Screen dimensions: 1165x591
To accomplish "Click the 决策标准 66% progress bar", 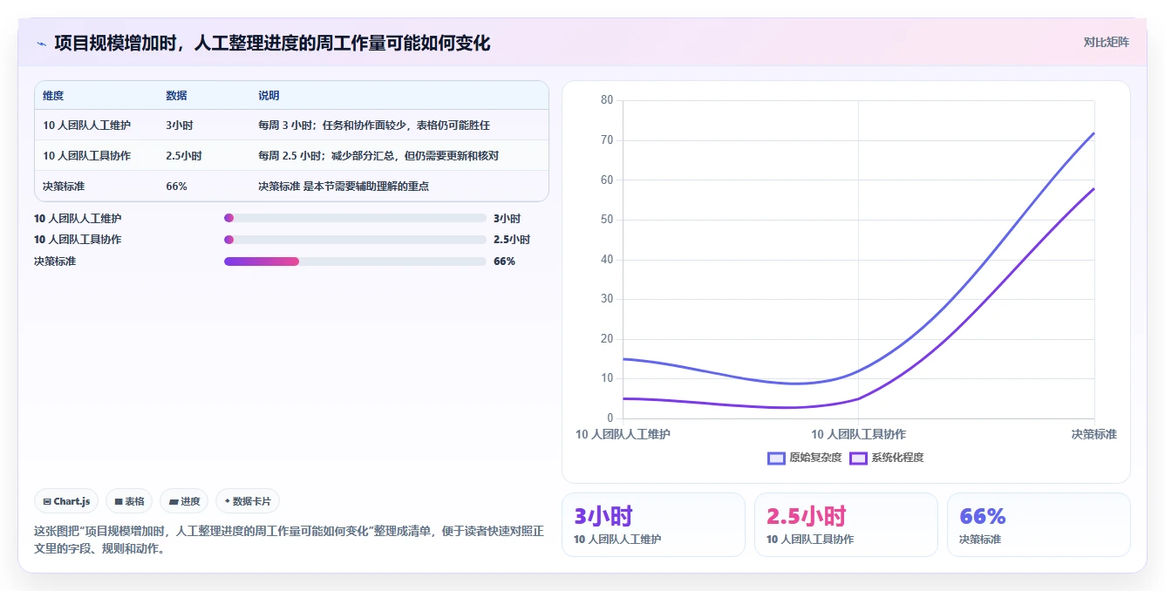I will pos(355,262).
